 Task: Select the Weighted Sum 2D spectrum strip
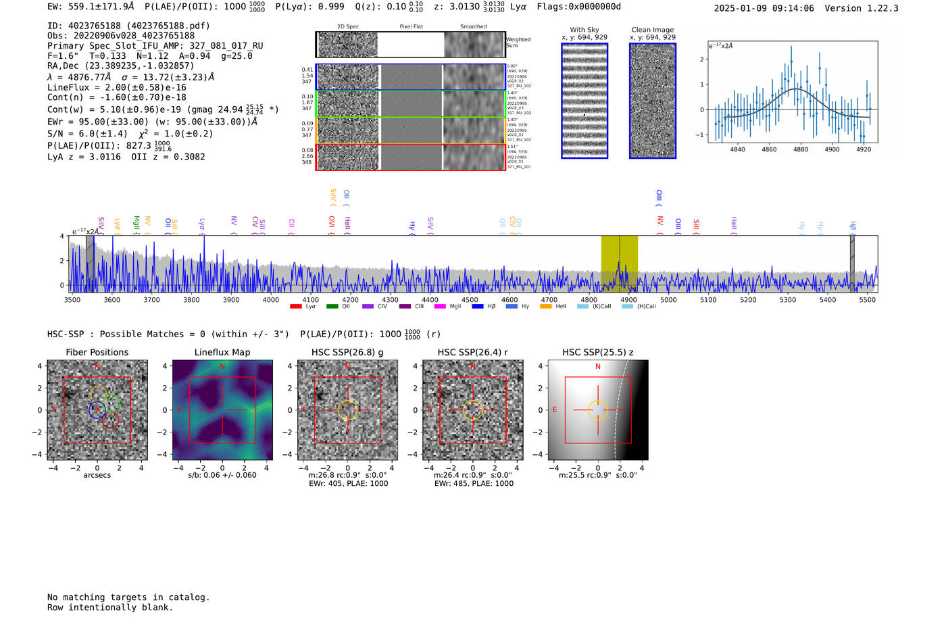pos(410,45)
